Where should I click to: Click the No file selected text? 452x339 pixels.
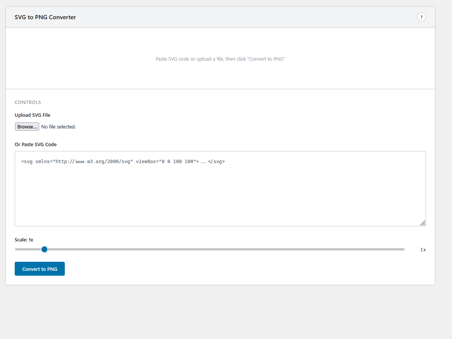pyautogui.click(x=58, y=127)
